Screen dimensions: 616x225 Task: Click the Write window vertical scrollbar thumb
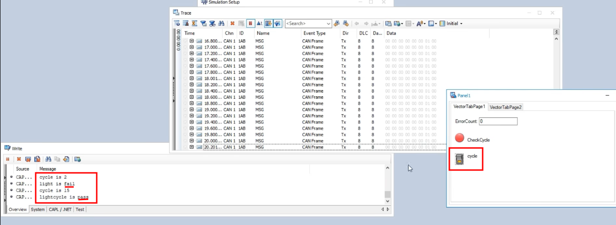point(387,194)
